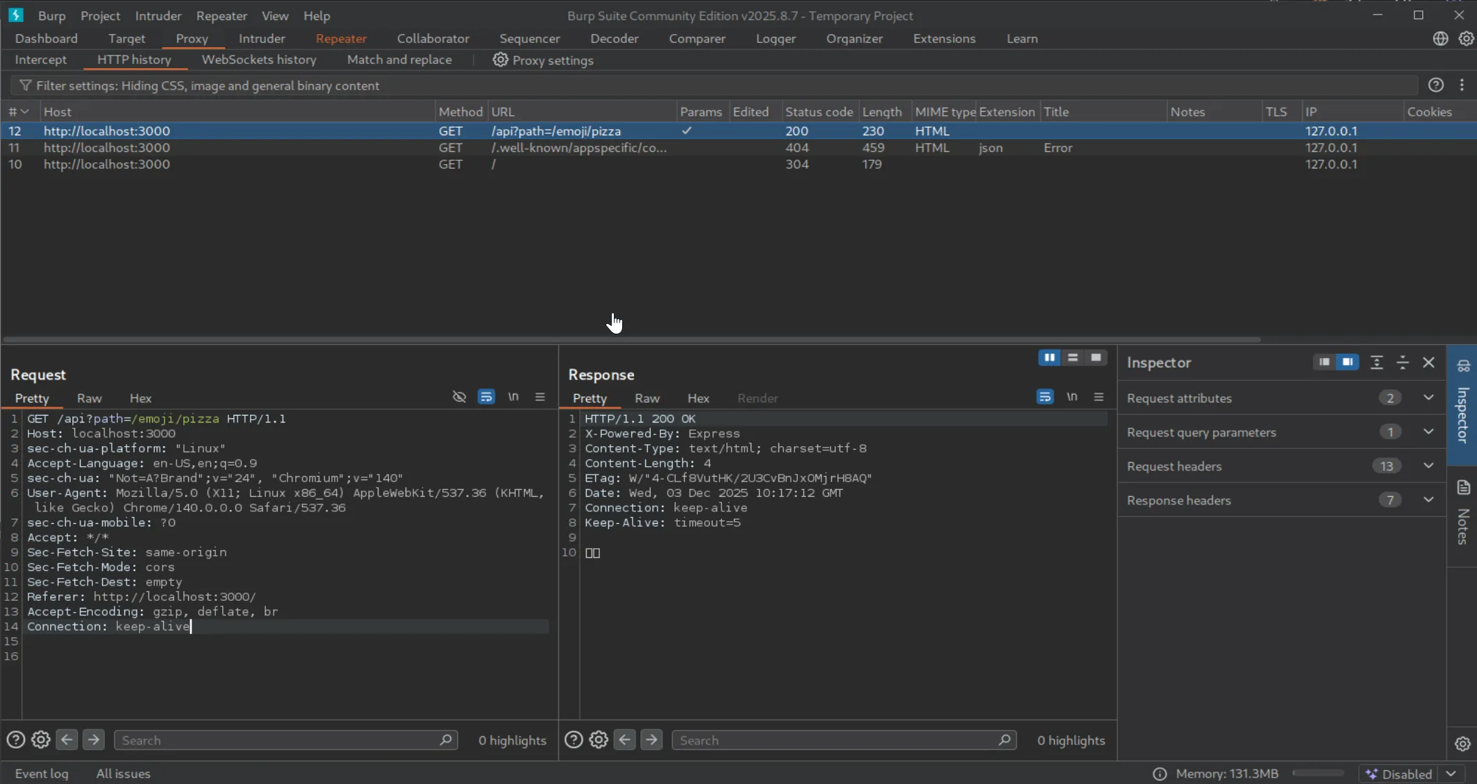Click Request search forward arrow
This screenshot has width=1477, height=784.
tap(93, 740)
